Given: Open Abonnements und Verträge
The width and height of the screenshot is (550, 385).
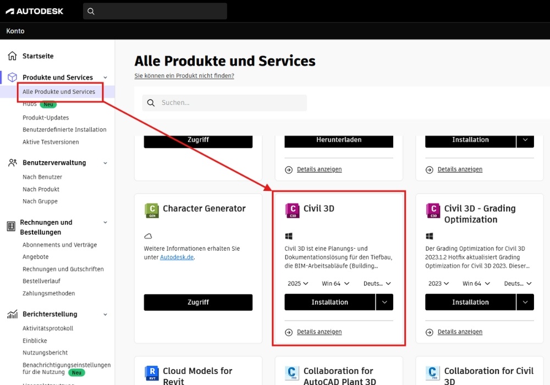Looking at the screenshot, I should (x=59, y=245).
